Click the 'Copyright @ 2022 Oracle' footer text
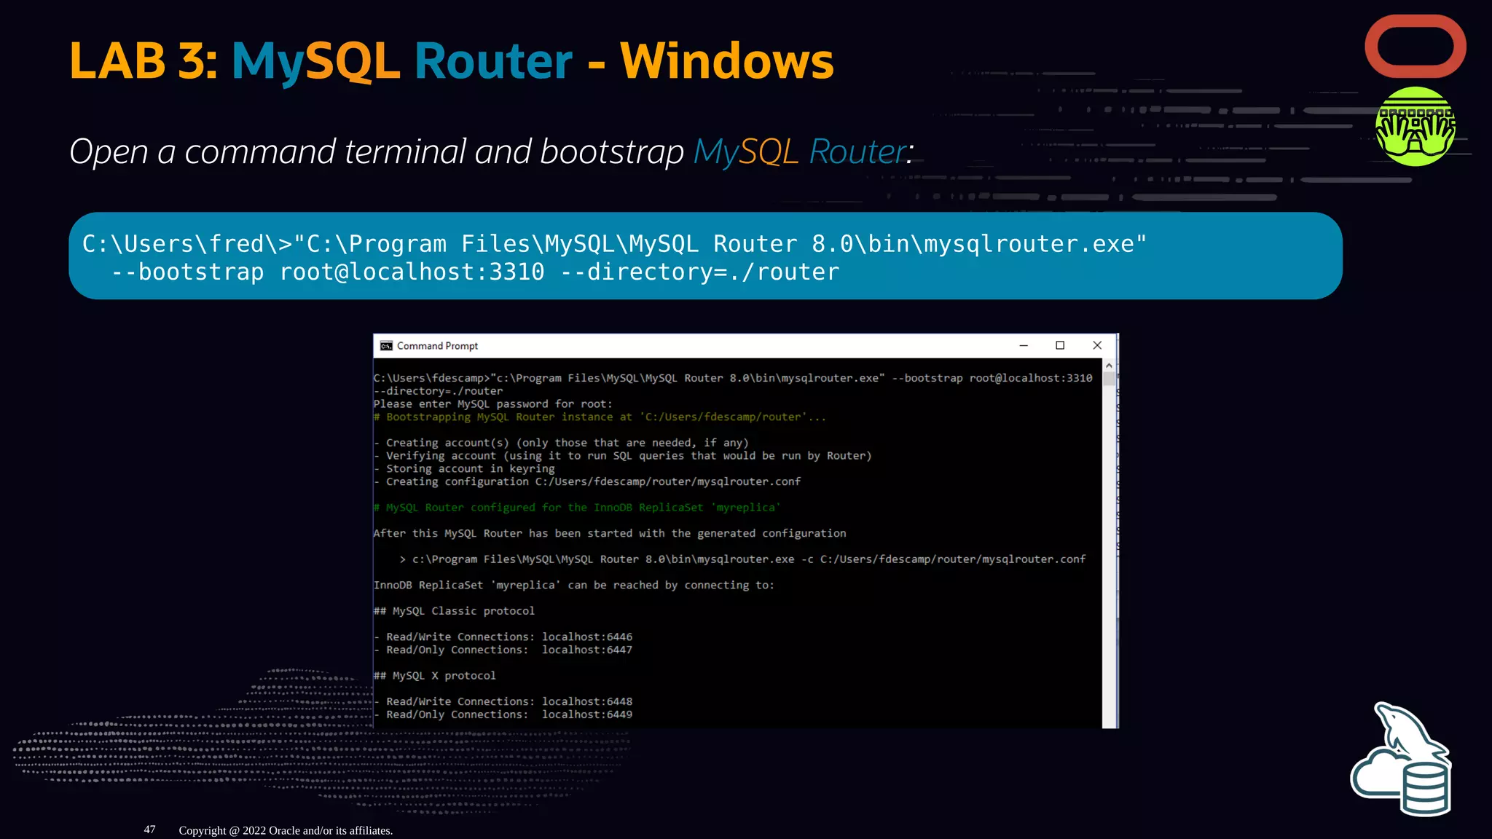1492x839 pixels. tap(286, 830)
